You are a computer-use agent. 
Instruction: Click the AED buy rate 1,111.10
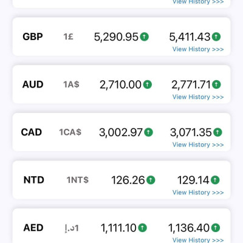[118, 228]
